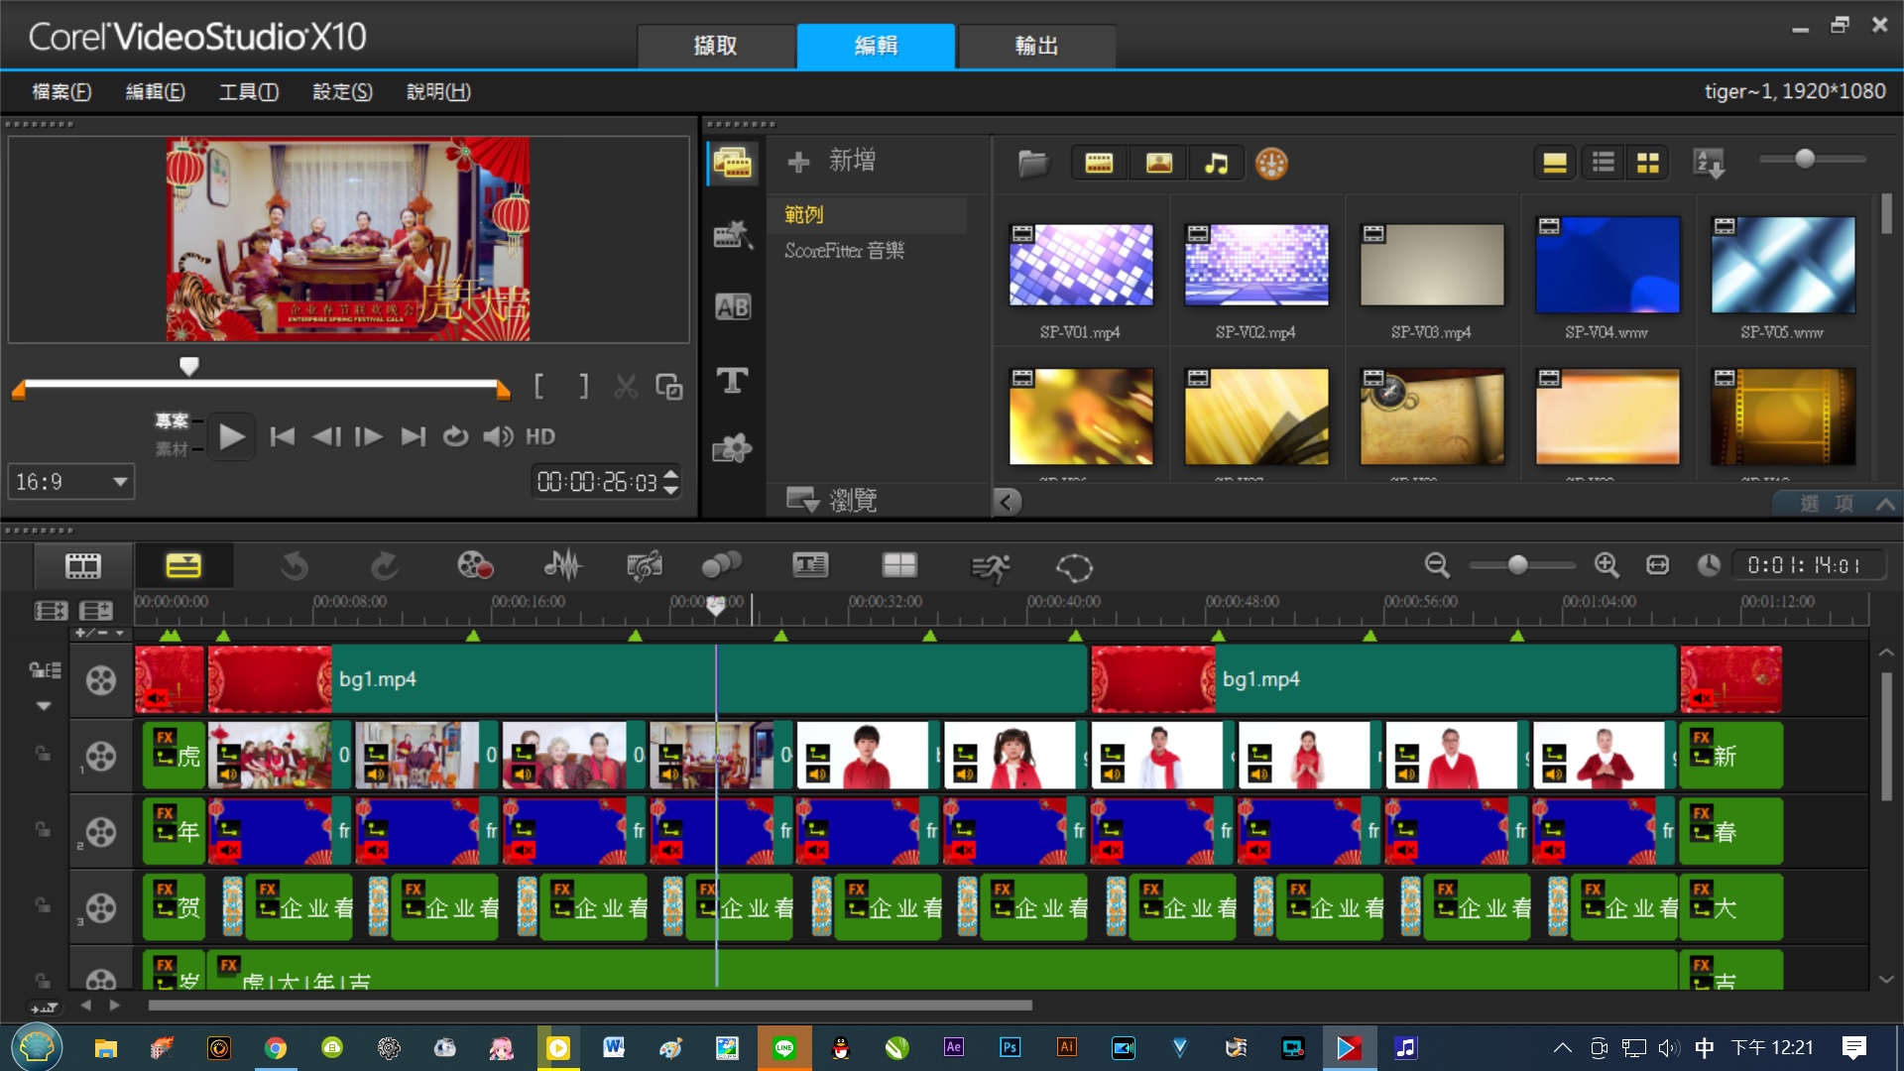Screen dimensions: 1904x1071
Task: Open the Media library panel icon
Action: [733, 164]
